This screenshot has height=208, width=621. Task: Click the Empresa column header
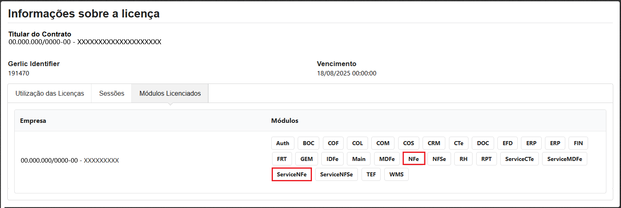pyautogui.click(x=33, y=121)
